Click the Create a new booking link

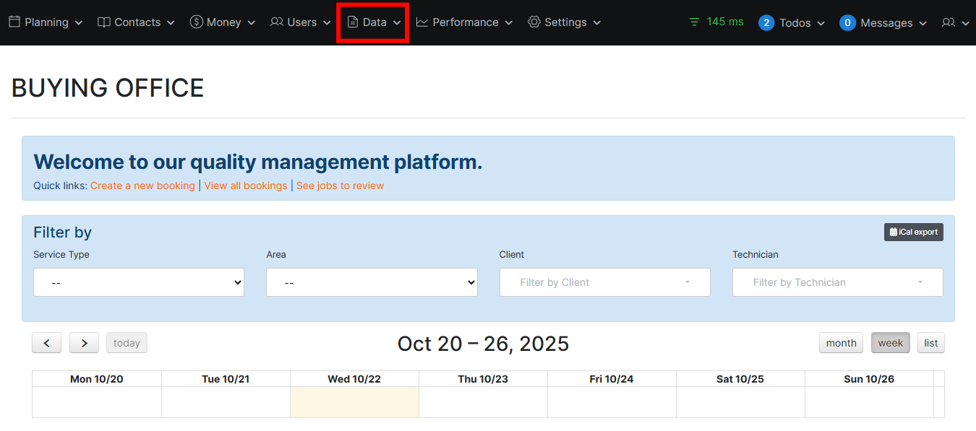[142, 186]
